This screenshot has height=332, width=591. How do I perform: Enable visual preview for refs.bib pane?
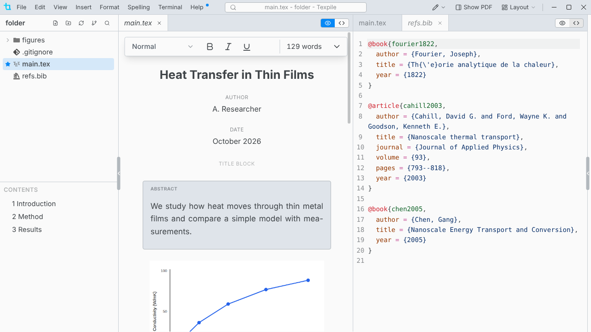pyautogui.click(x=562, y=23)
